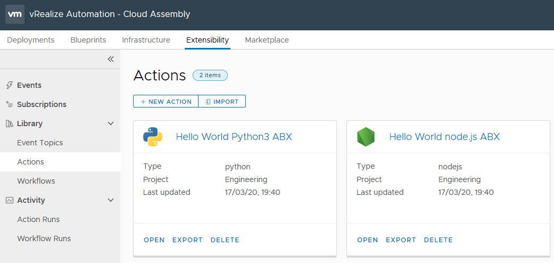Collapse the Library section chevron
554x263 pixels.
point(111,124)
